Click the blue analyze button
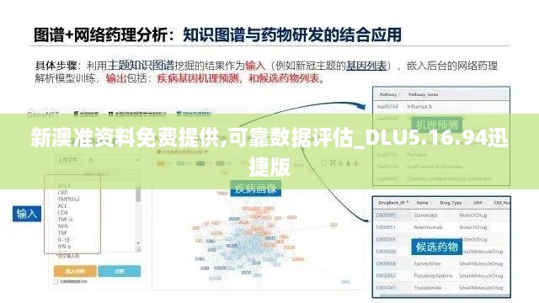The width and height of the screenshot is (539, 303). coord(120,271)
